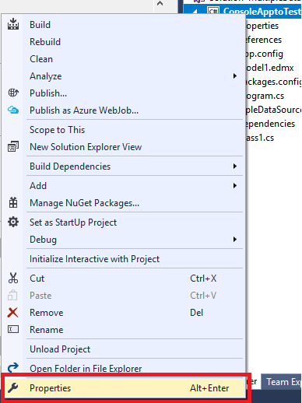
Task: Select Publish... menu entry
Action: [123, 93]
